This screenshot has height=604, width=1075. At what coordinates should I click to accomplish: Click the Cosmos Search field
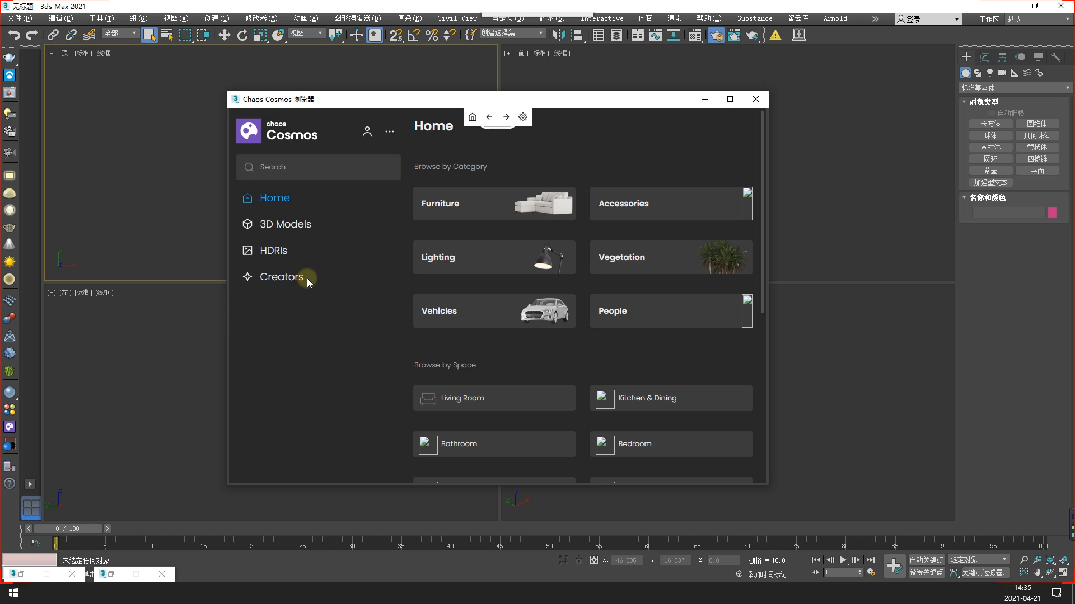tap(318, 167)
